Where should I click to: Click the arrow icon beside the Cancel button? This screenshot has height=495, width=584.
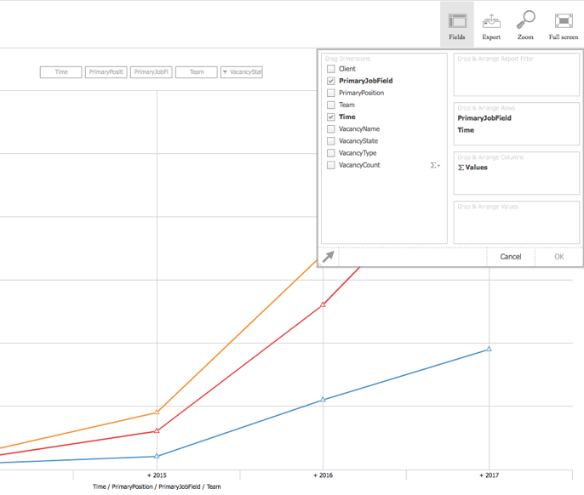pos(329,257)
